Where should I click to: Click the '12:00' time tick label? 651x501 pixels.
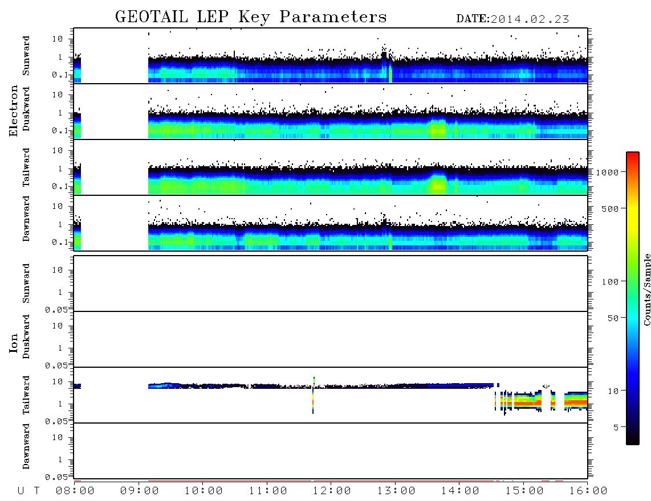[332, 491]
